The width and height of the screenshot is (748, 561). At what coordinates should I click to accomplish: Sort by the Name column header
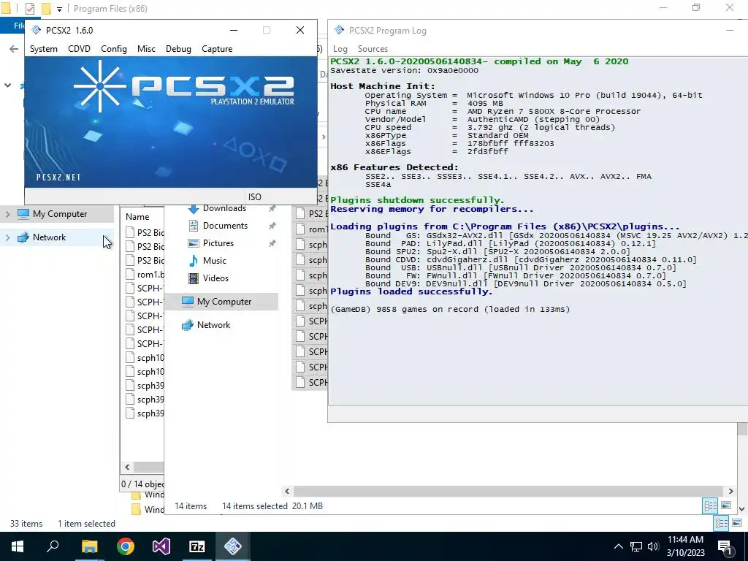(x=137, y=216)
